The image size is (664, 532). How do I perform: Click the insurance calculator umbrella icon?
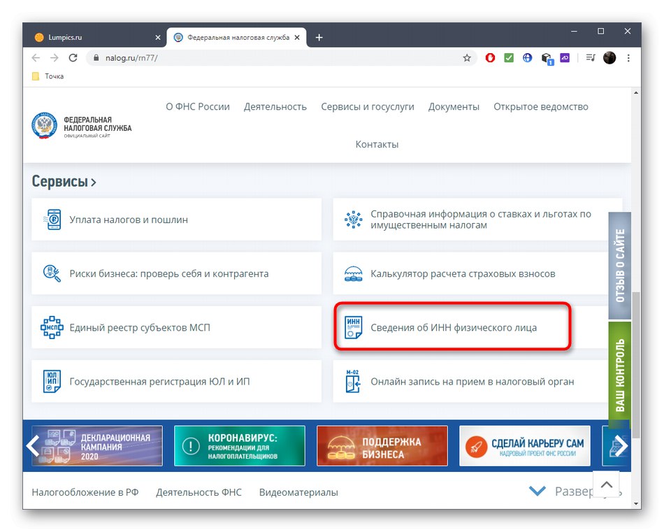tap(353, 274)
